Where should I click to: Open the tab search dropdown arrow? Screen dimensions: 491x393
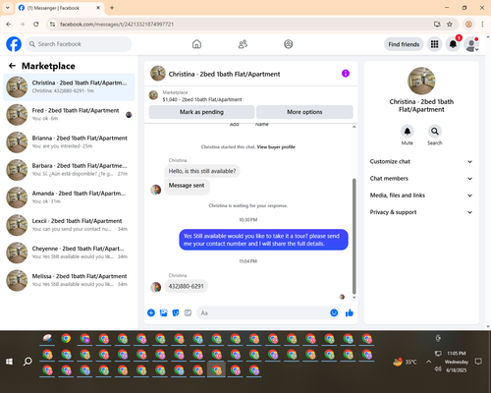8,8
